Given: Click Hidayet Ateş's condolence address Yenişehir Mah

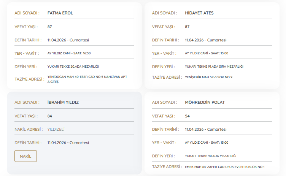Looking at the screenshot, I should [x=208, y=77].
